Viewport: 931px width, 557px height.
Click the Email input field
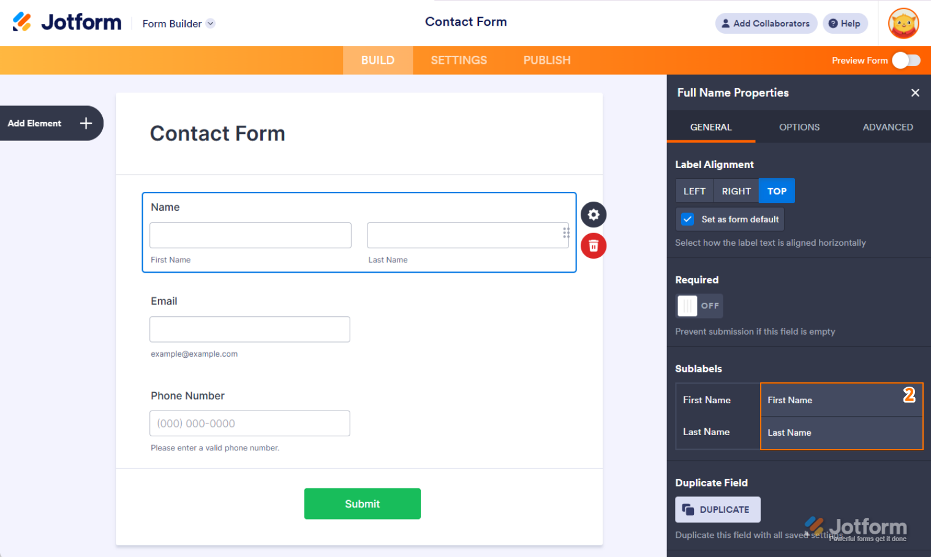[x=250, y=329]
